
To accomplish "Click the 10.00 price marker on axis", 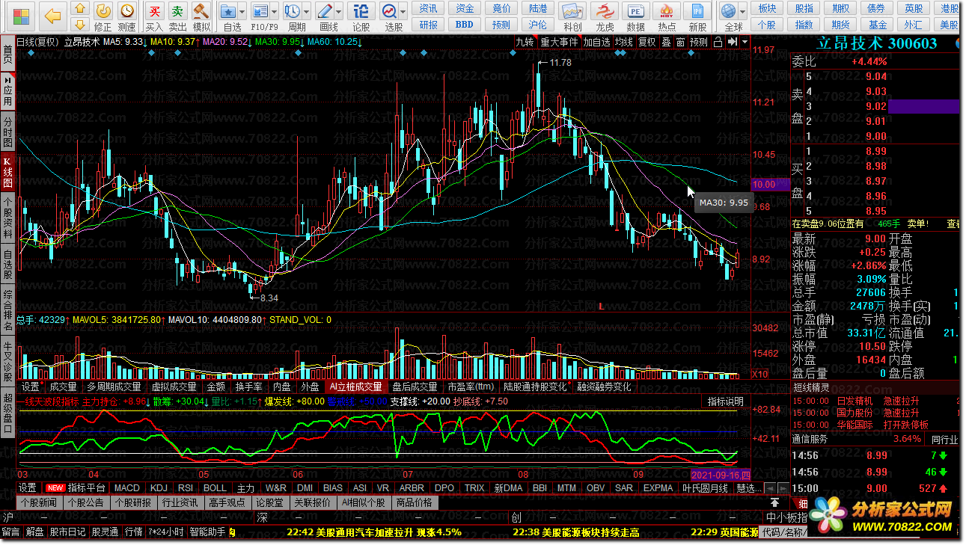I will [770, 184].
